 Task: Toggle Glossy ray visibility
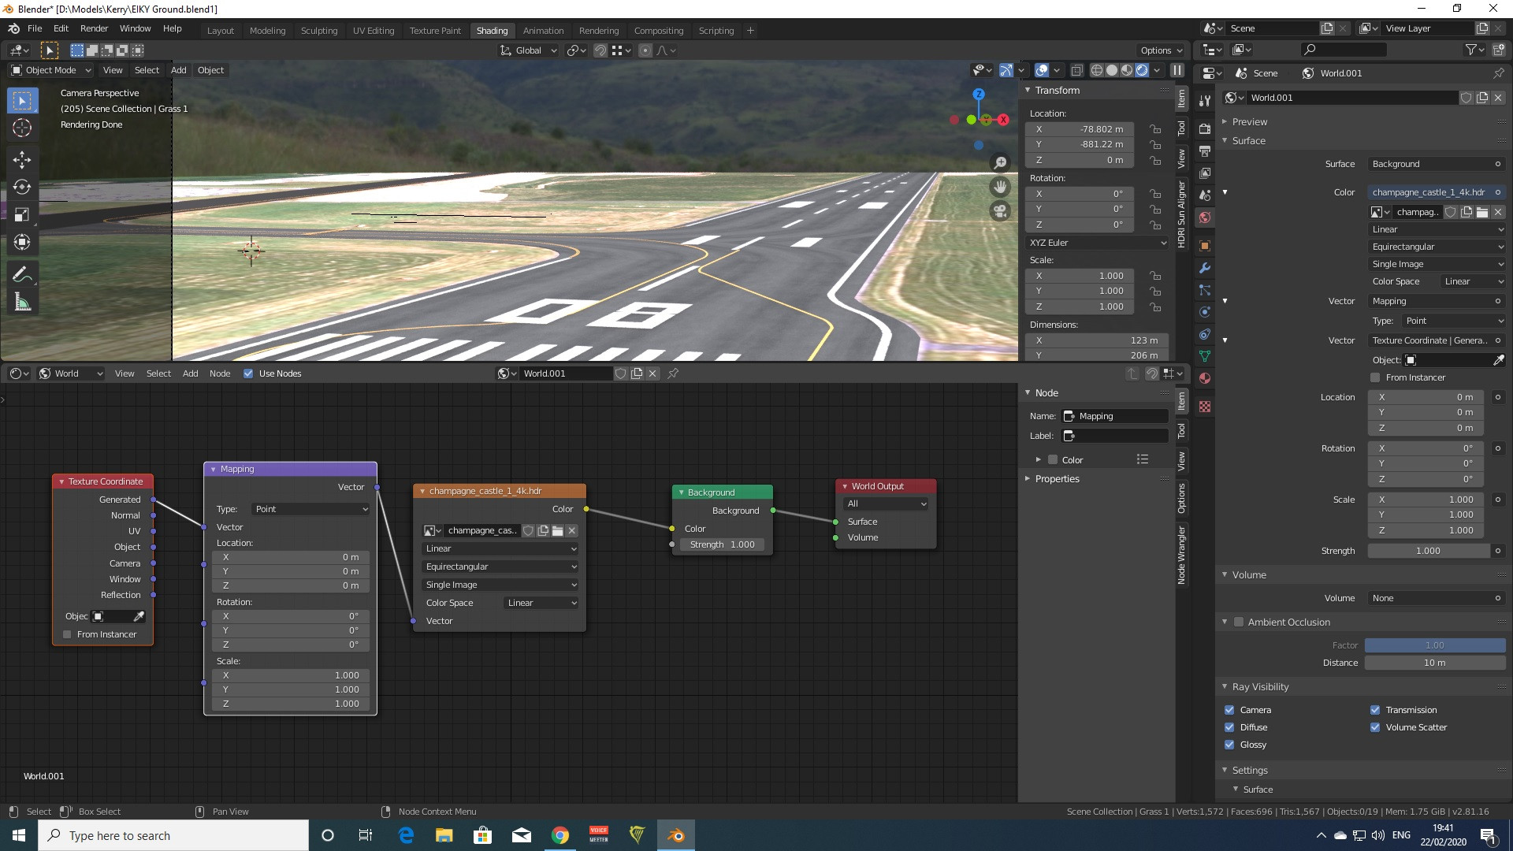tap(1229, 745)
